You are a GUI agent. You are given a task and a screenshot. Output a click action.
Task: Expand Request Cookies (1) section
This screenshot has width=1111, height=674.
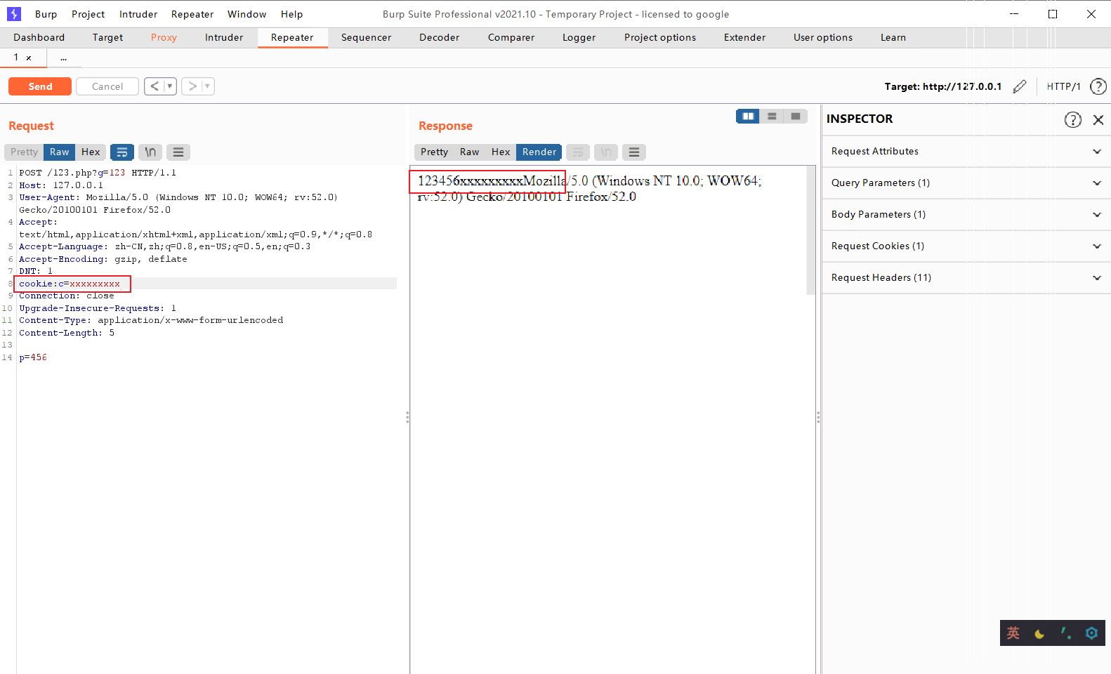pos(966,246)
